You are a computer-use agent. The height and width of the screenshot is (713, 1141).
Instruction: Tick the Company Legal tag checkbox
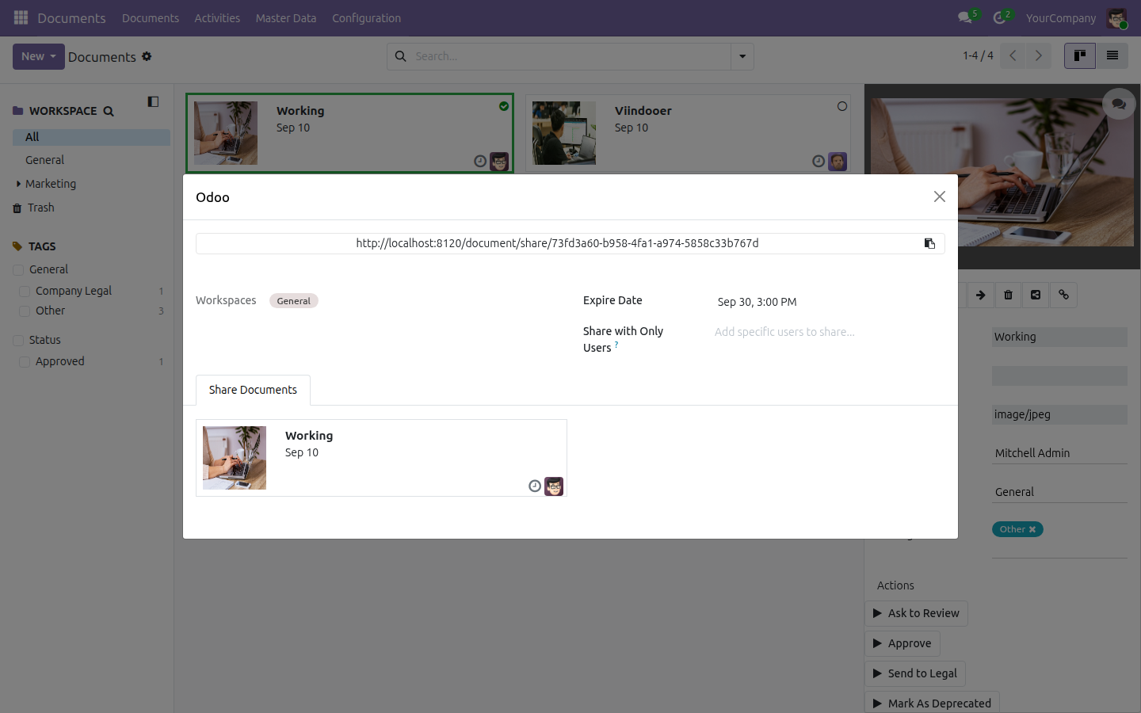(25, 292)
